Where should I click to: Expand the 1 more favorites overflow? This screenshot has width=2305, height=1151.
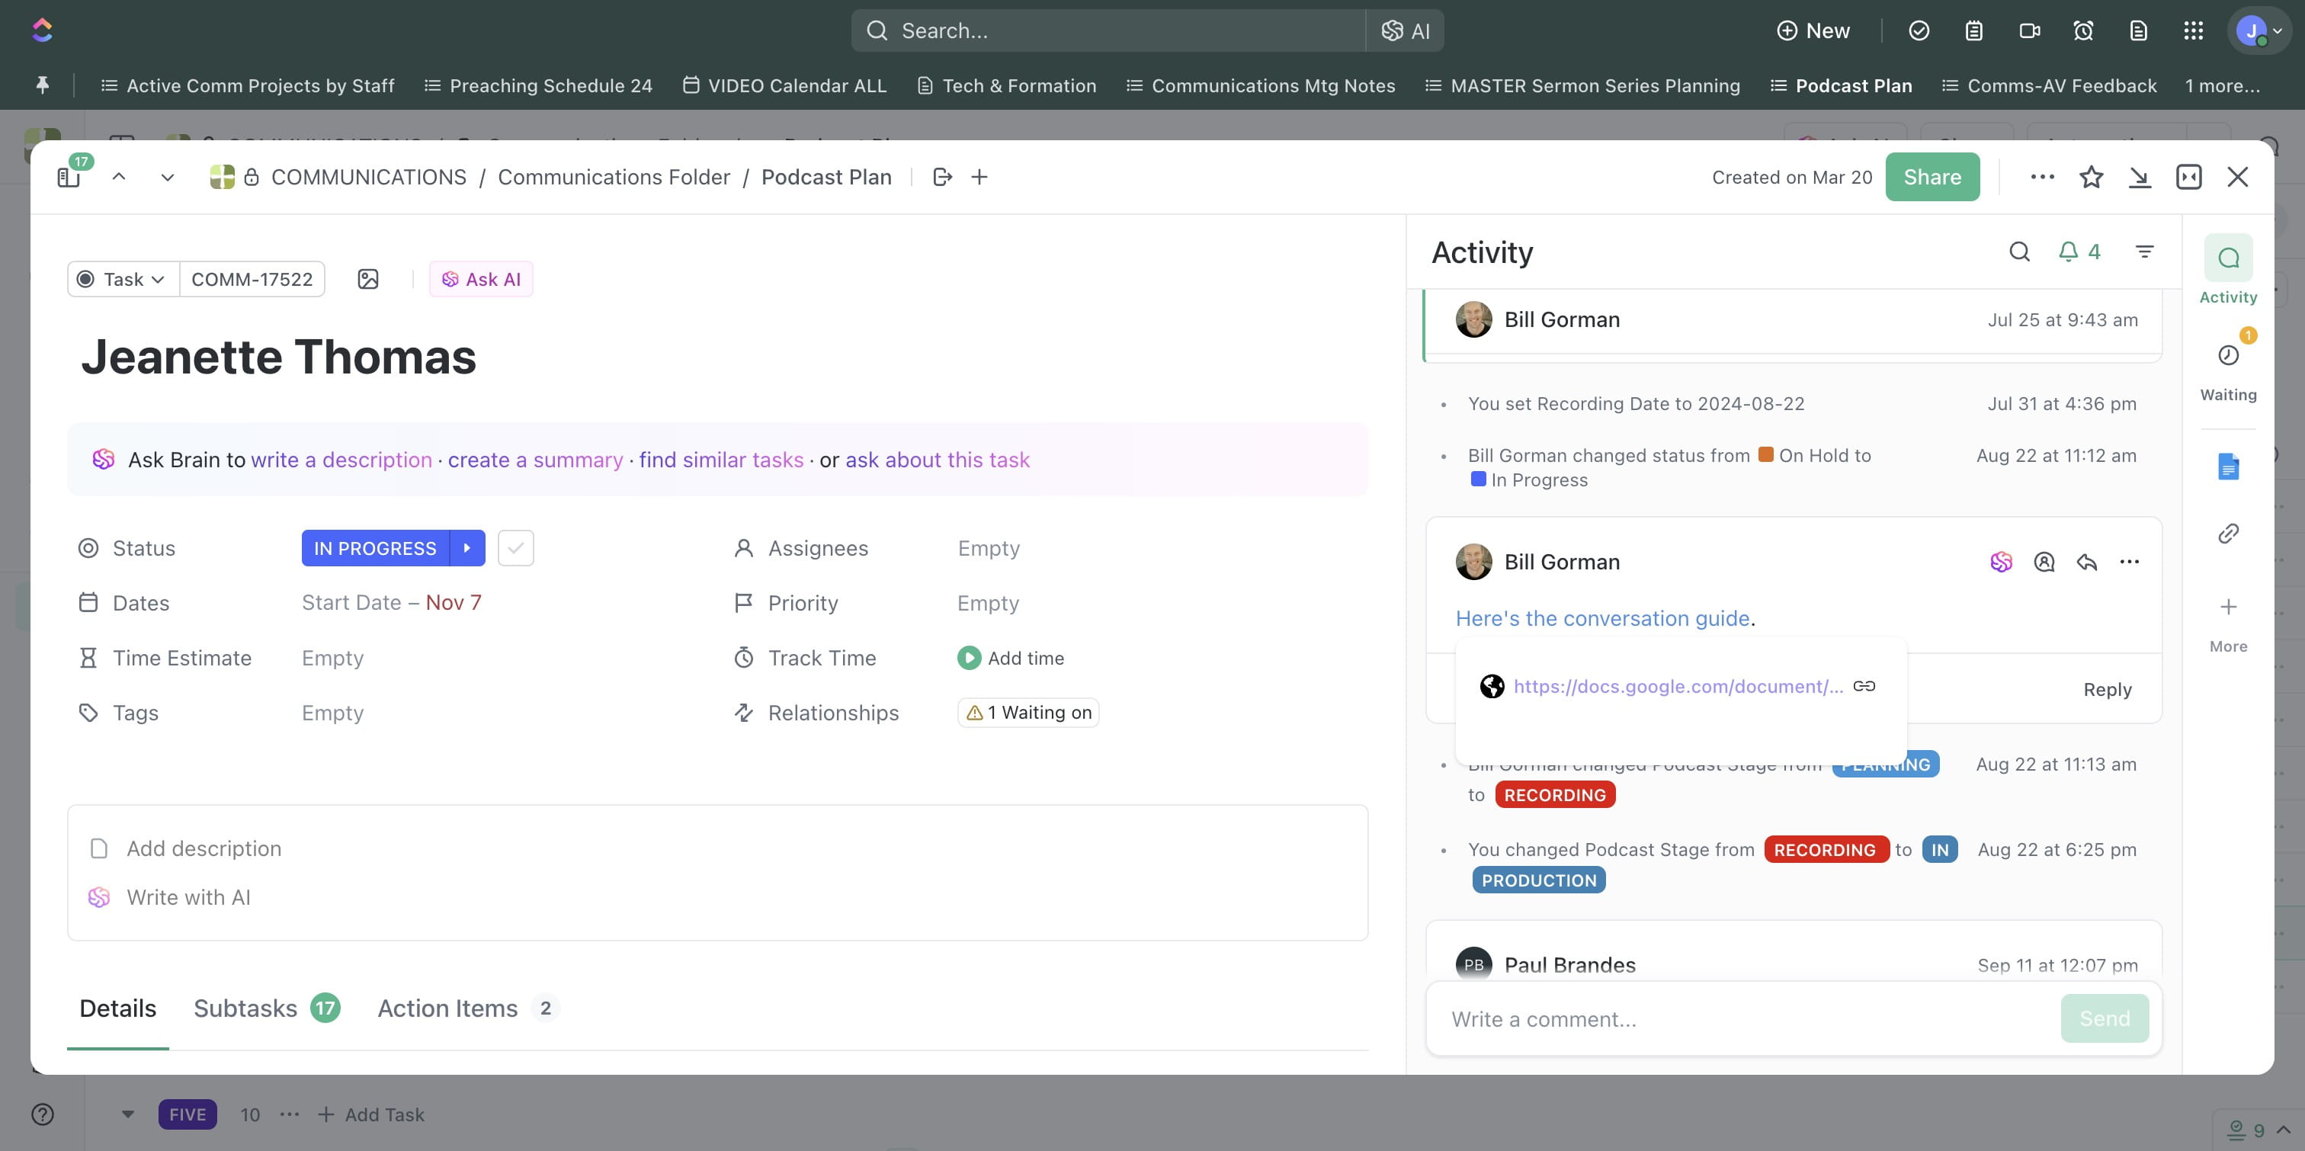(x=2222, y=85)
